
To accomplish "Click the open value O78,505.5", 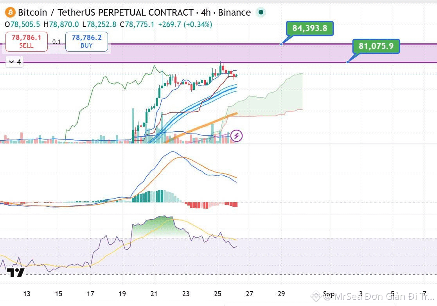I will 23,25.
